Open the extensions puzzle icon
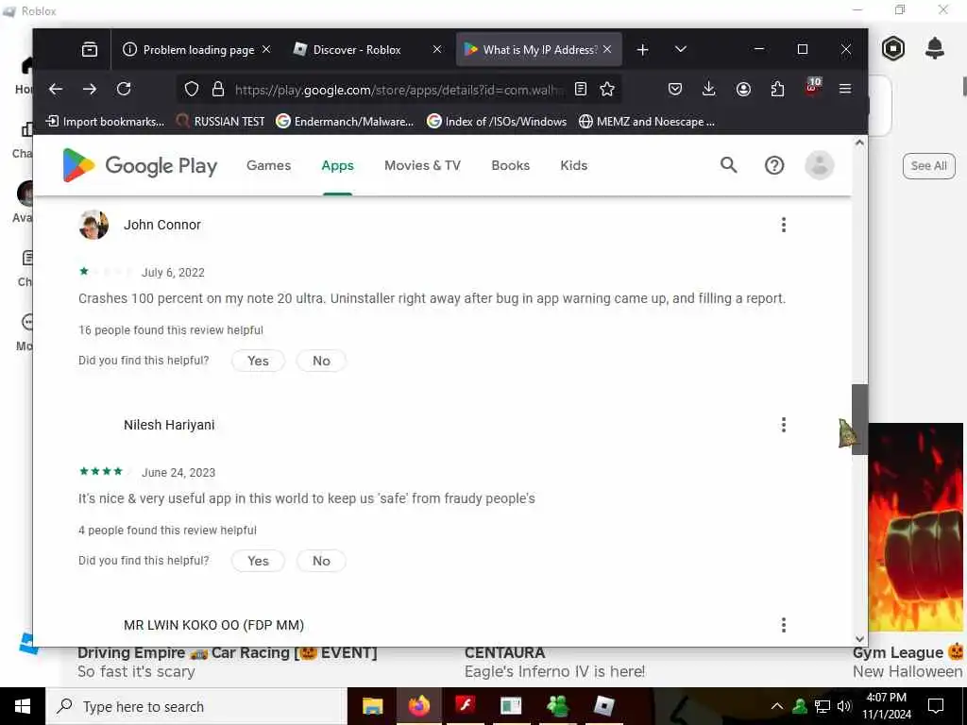The height and width of the screenshot is (725, 967). click(778, 90)
